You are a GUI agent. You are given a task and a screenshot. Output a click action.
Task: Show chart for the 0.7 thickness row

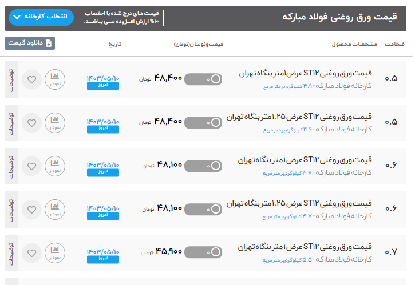pyautogui.click(x=54, y=253)
